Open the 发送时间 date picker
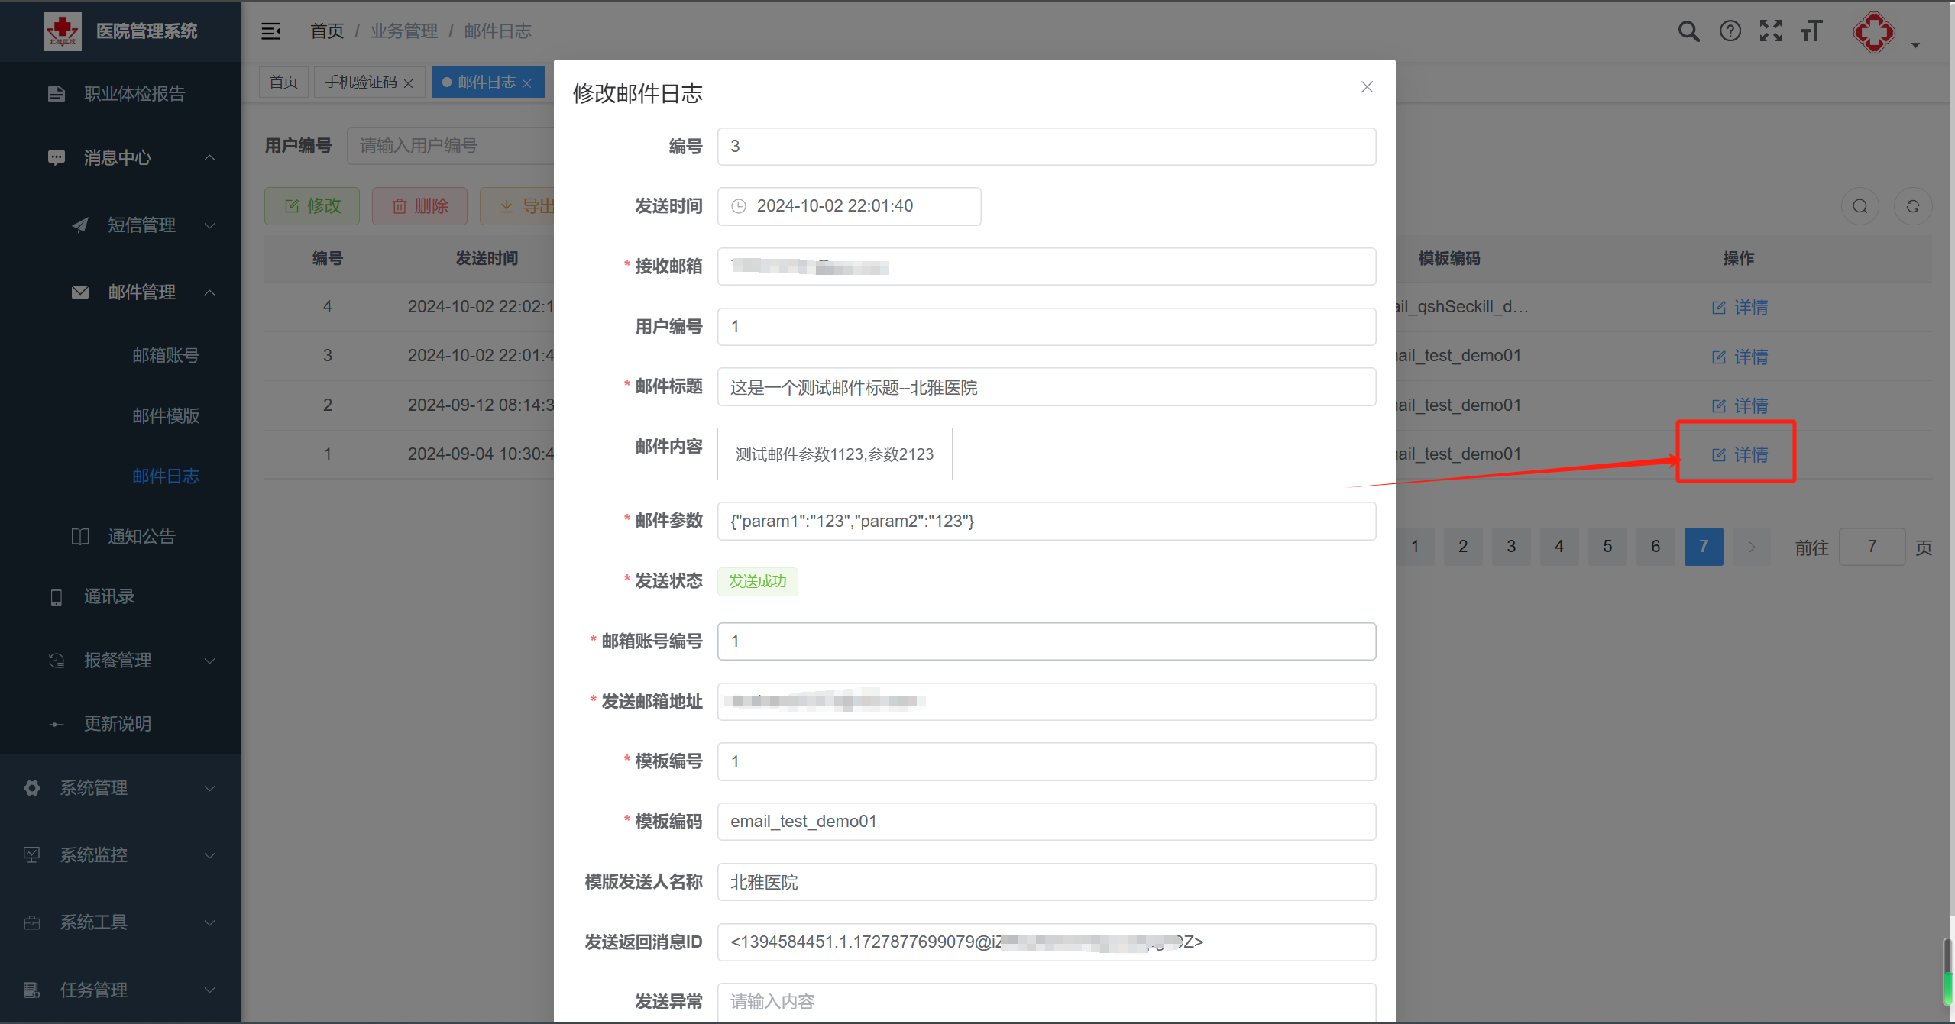This screenshot has width=1955, height=1024. tap(849, 206)
